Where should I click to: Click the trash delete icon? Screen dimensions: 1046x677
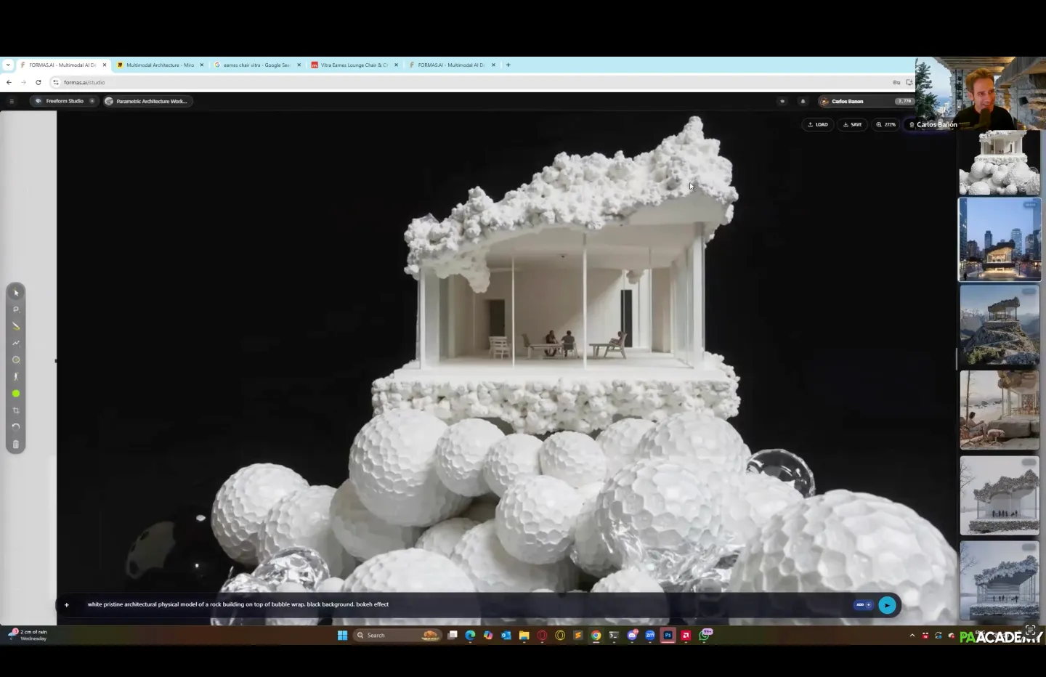(x=16, y=445)
